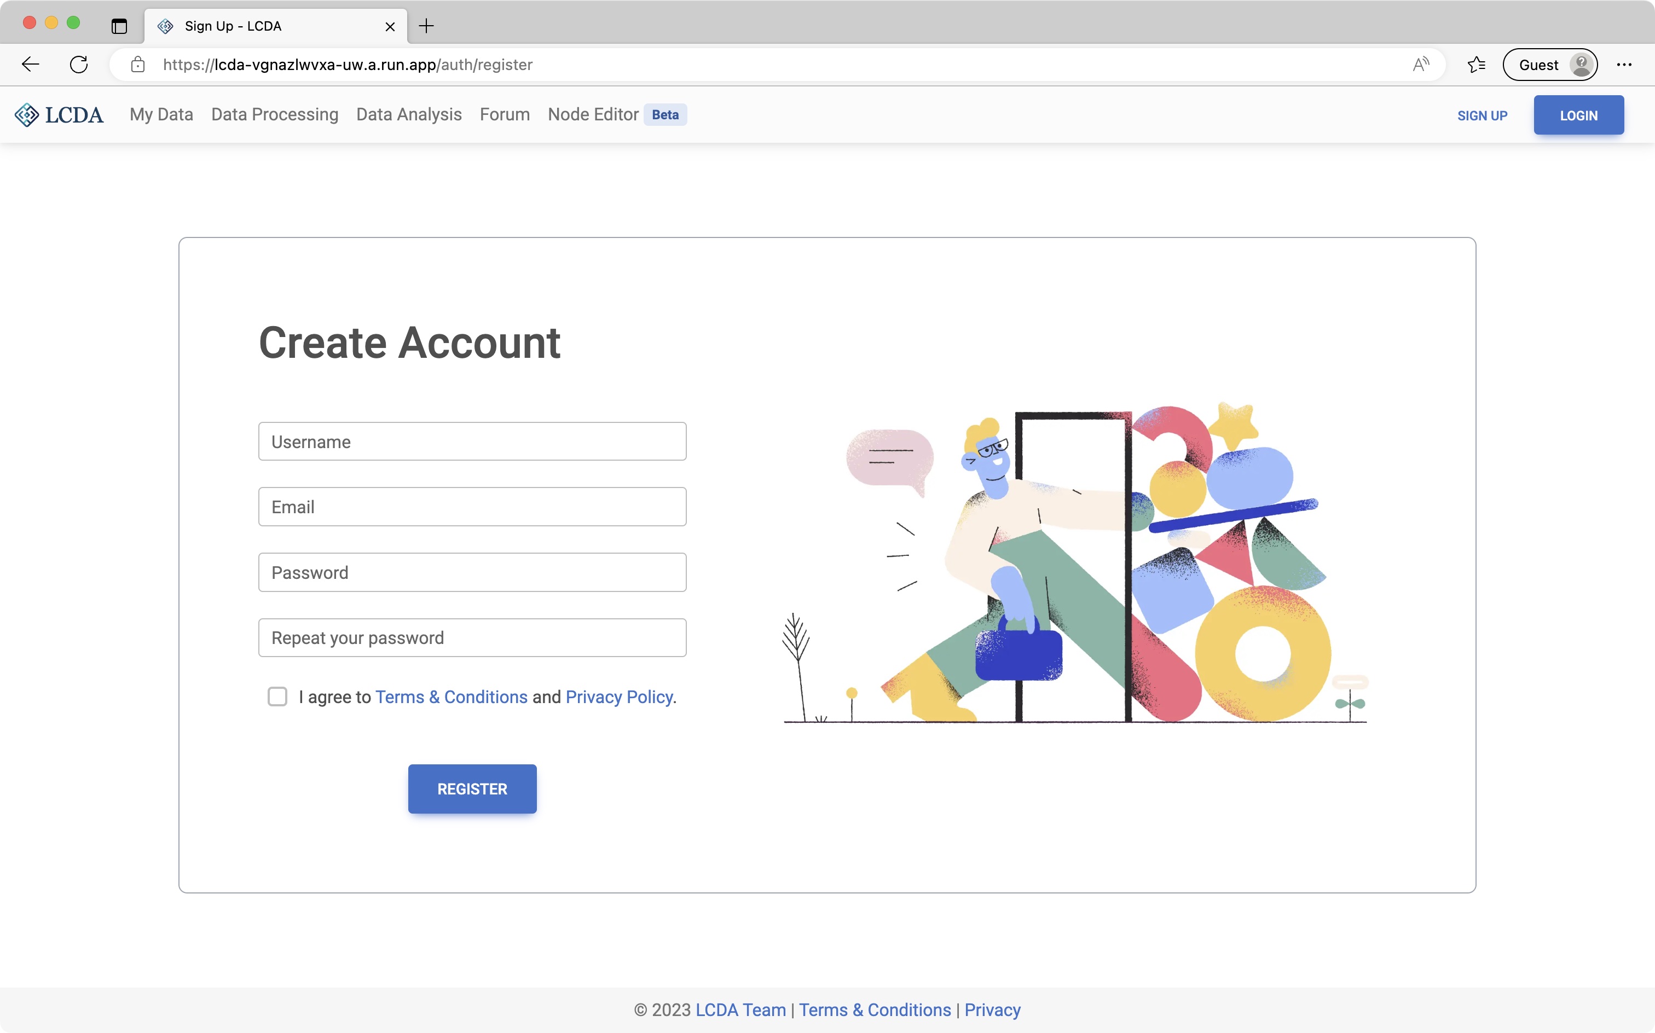
Task: Focus the Username input field
Action: click(x=472, y=442)
